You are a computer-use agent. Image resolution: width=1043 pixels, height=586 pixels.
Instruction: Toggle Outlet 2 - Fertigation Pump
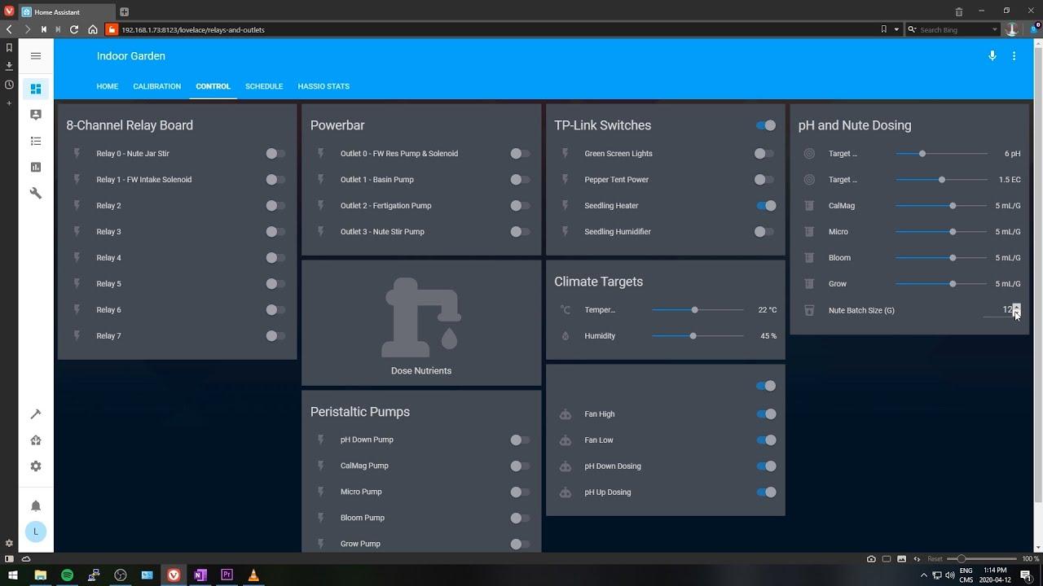coord(520,205)
